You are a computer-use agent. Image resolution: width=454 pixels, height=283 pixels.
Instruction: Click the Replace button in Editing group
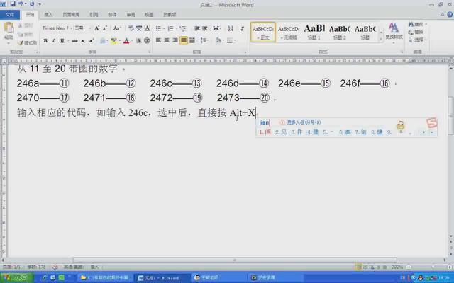416,32
